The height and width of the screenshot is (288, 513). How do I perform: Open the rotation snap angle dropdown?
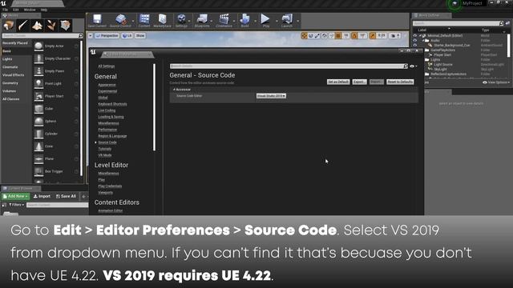coord(363,35)
